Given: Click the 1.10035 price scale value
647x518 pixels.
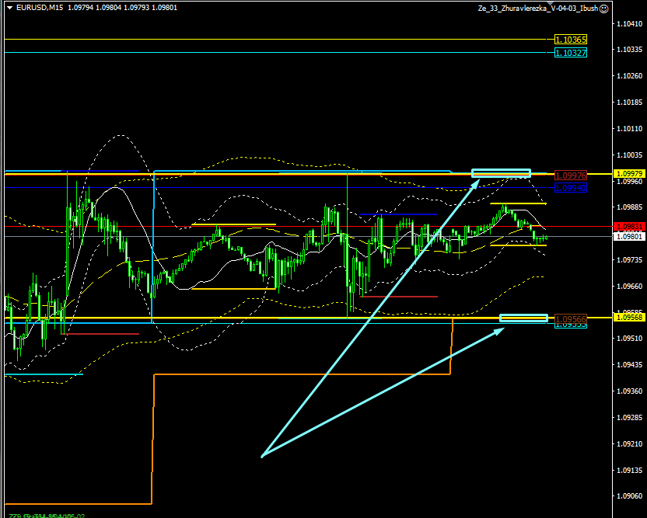Looking at the screenshot, I should (630, 155).
